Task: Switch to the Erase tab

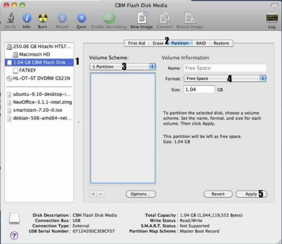Action: pos(158,43)
